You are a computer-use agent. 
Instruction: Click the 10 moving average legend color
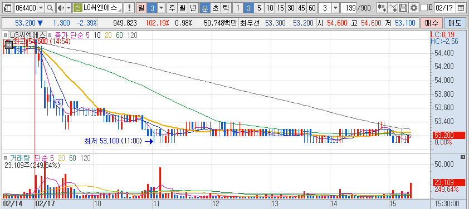tap(97, 35)
